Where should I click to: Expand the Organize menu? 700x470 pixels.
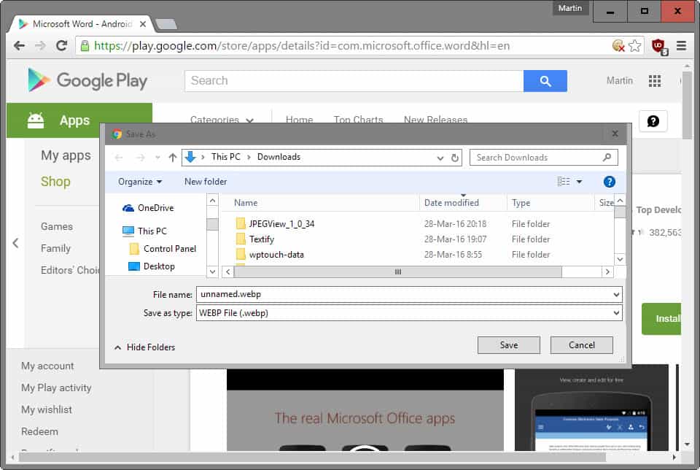click(140, 181)
